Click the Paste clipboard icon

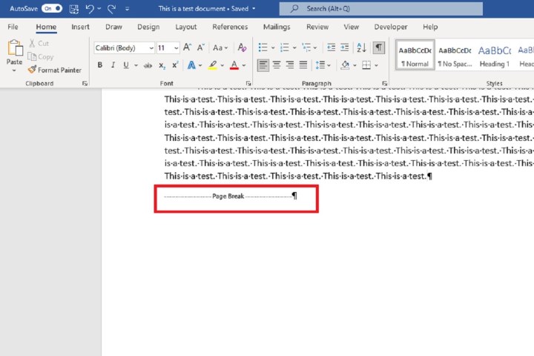pyautogui.click(x=15, y=49)
